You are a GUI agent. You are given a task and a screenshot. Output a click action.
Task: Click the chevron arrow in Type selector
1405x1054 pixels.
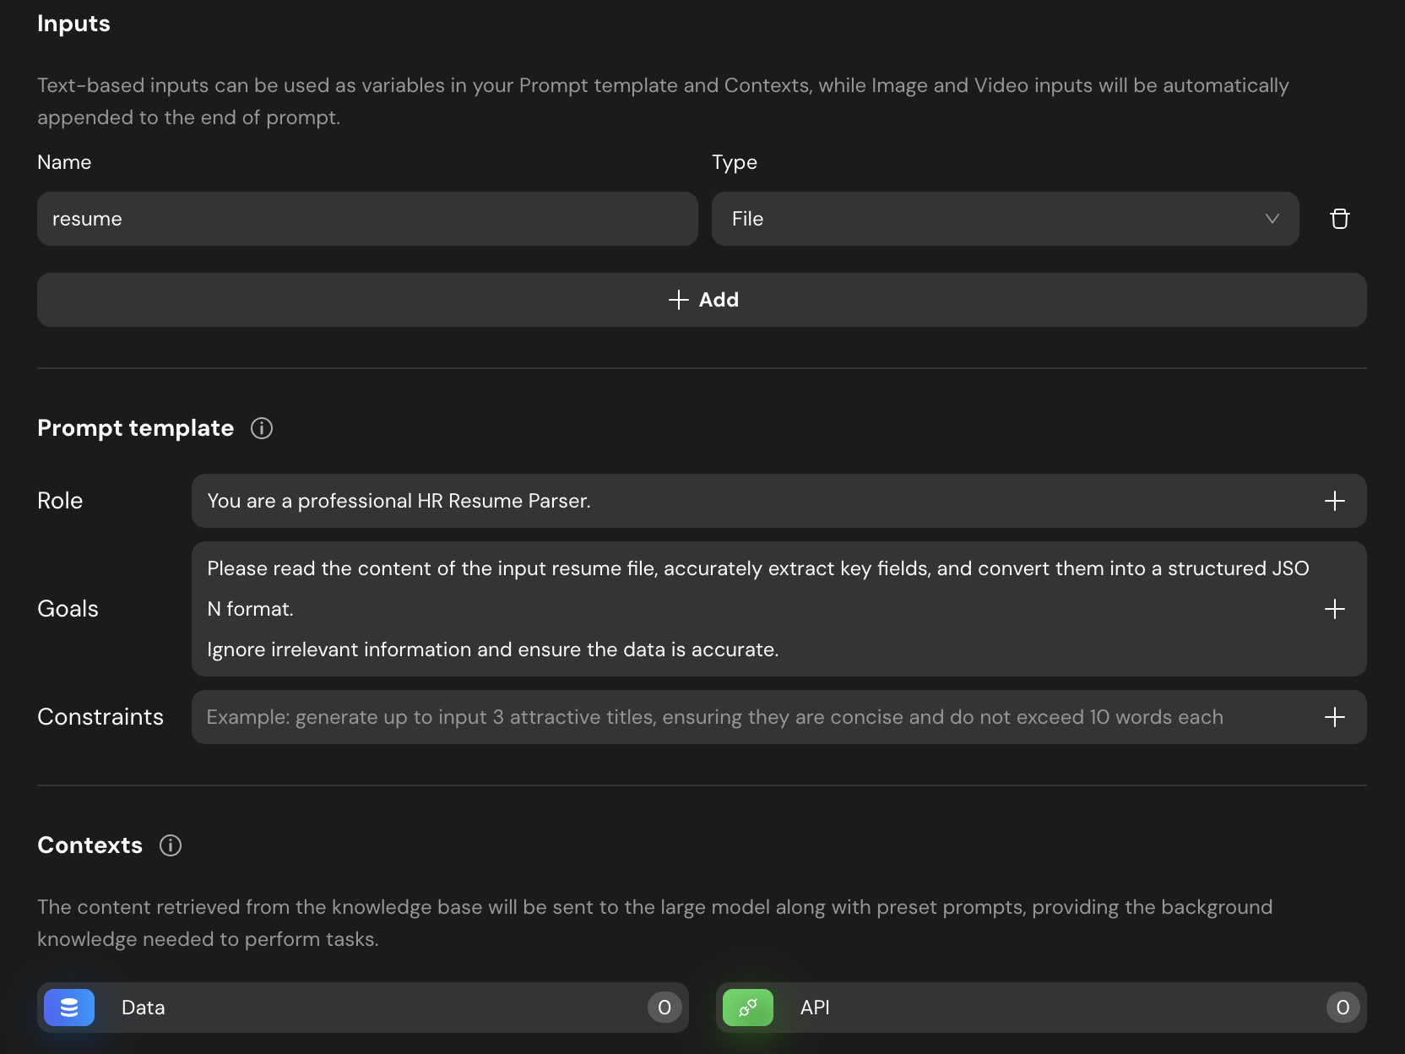pyautogui.click(x=1272, y=219)
